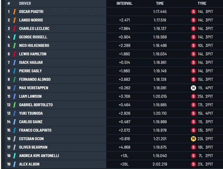Select Lewis Hamilton driver name
The image size is (223, 169).
[x=32, y=54]
